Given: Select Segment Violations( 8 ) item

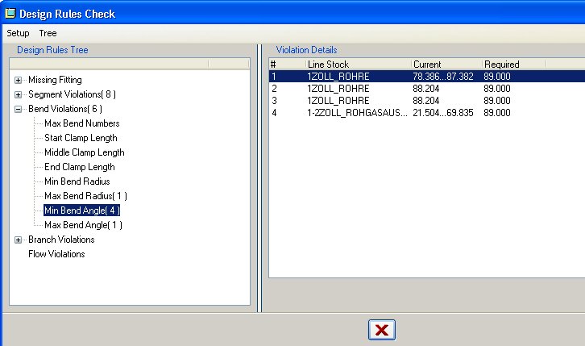Looking at the screenshot, I should pos(72,94).
